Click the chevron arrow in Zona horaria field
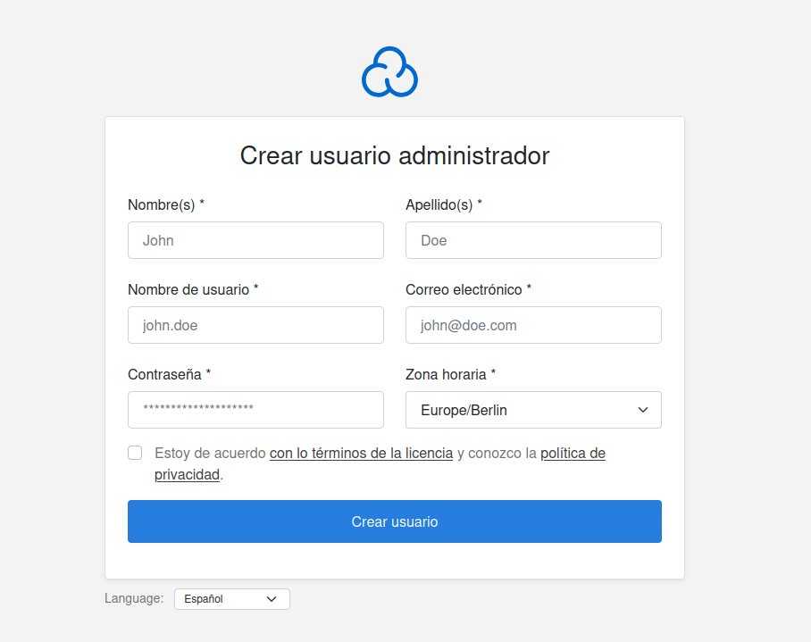 pos(642,410)
